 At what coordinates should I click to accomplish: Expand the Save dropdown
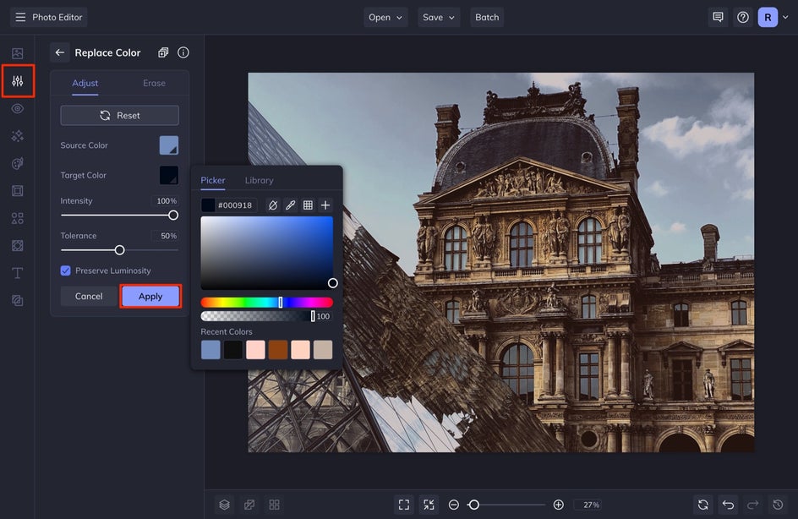tap(439, 17)
